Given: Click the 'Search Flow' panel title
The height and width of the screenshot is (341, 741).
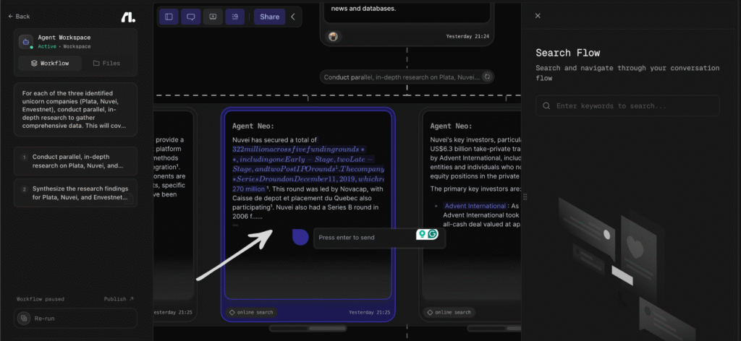Looking at the screenshot, I should coord(567,53).
